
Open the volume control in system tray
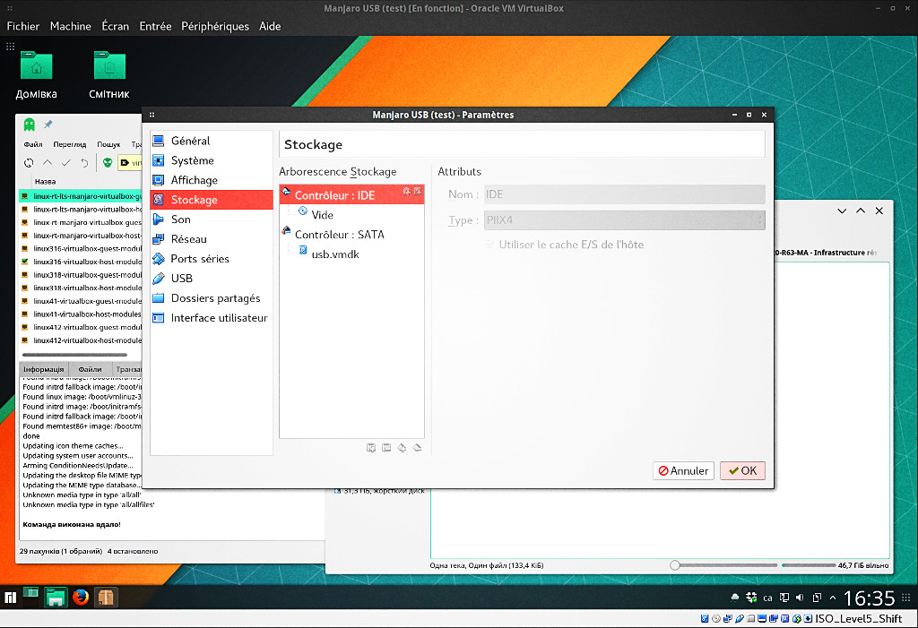pyautogui.click(x=801, y=598)
